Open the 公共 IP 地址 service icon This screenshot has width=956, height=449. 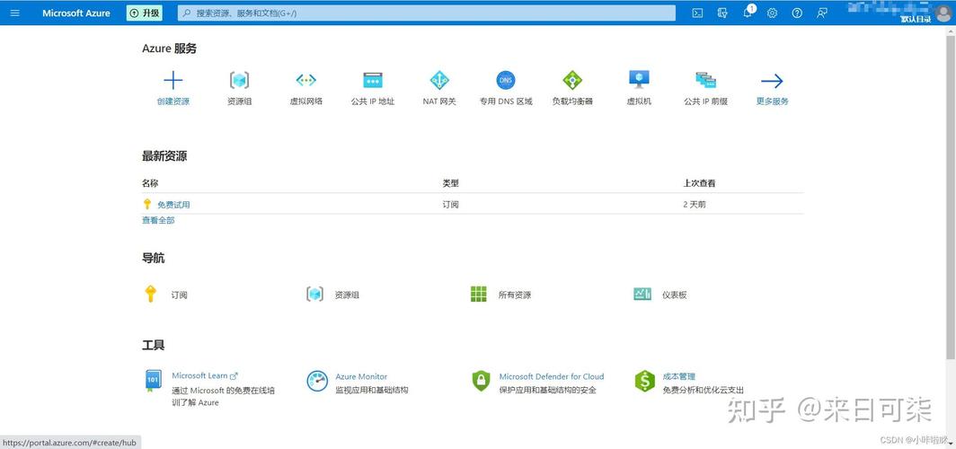(x=373, y=81)
